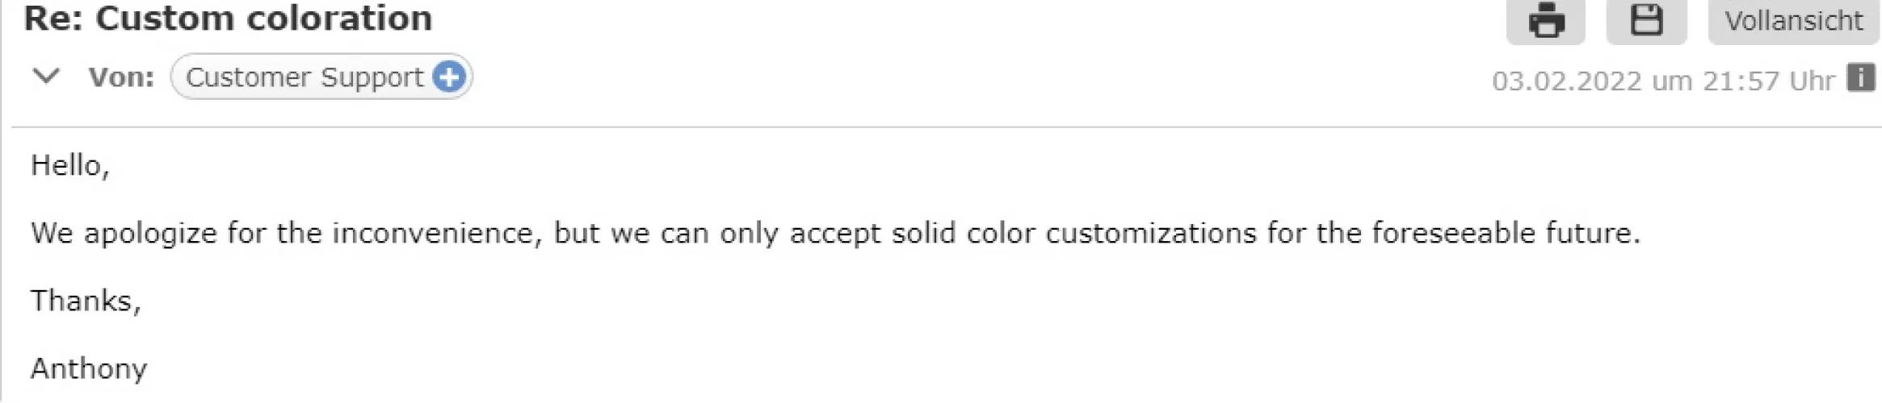Click the word 'apologize' in the message
The width and height of the screenshot is (1882, 403).
click(x=150, y=234)
